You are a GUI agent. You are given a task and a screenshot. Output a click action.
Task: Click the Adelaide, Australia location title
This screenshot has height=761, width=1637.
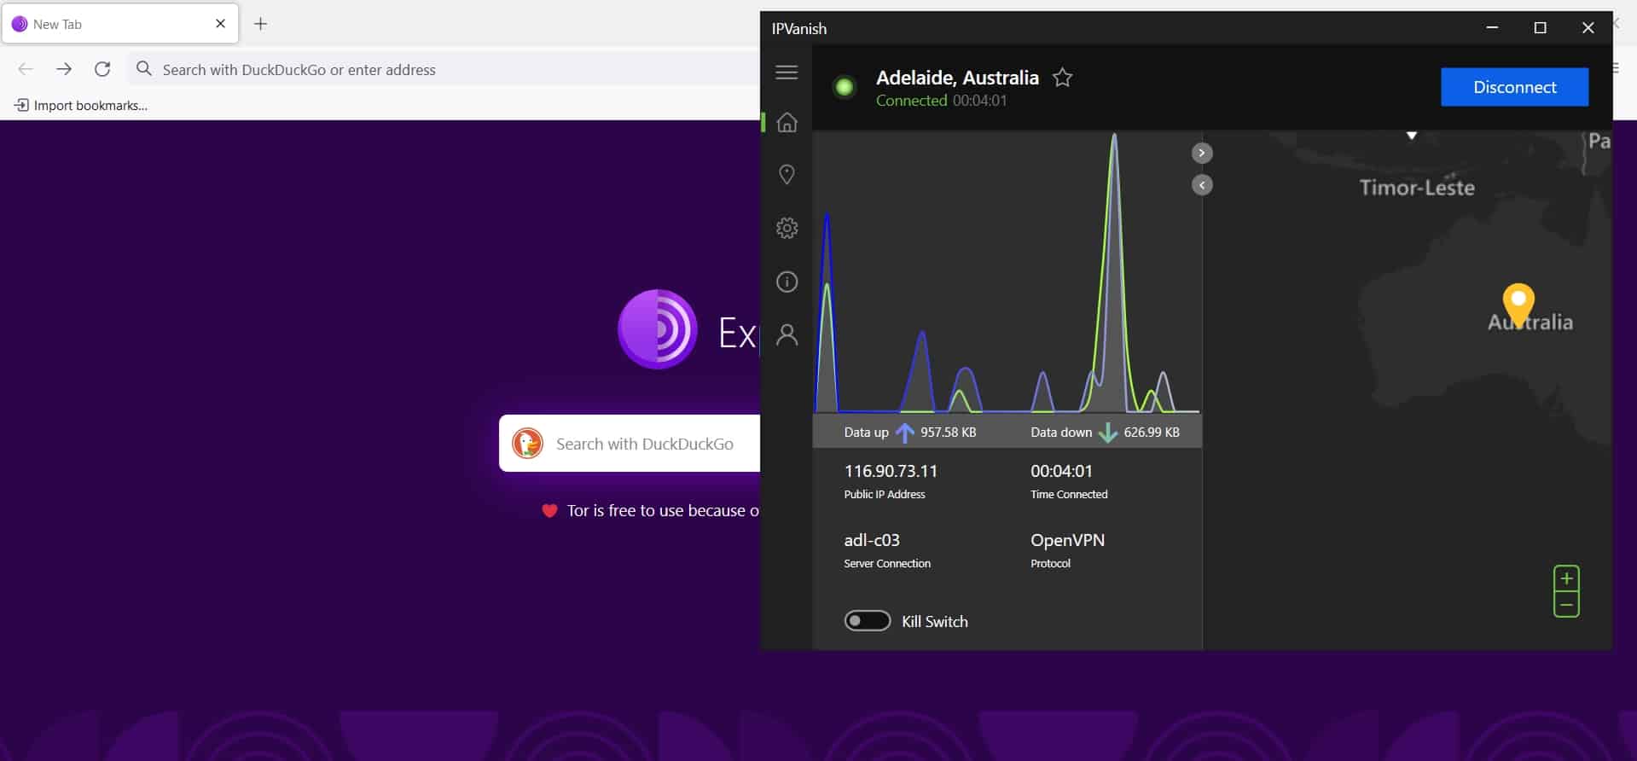tap(957, 78)
